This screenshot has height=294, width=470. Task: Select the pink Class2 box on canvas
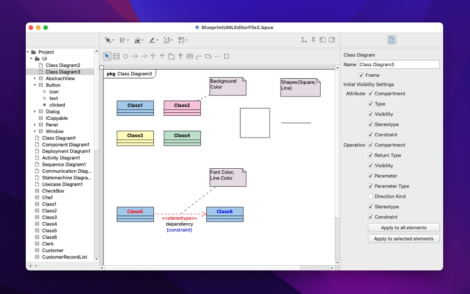[182, 108]
